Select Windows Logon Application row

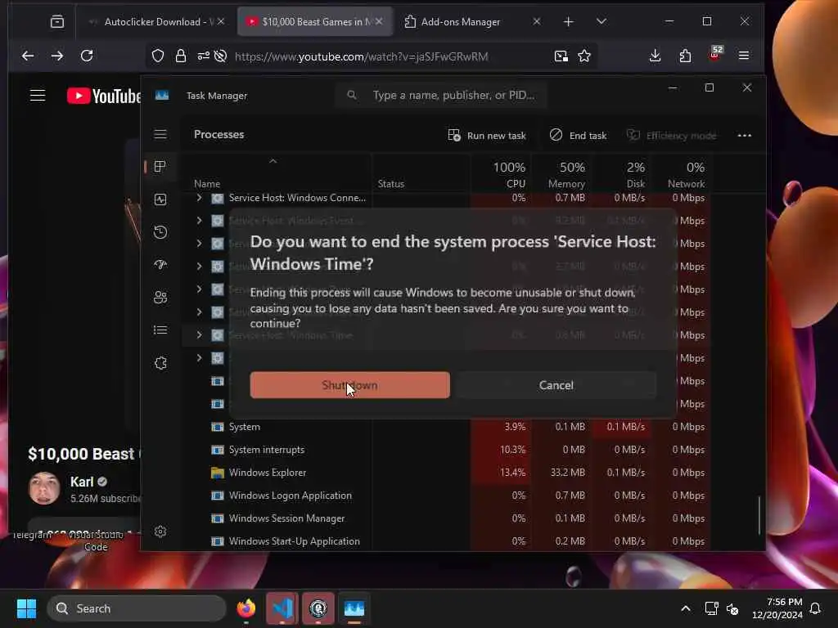(446, 496)
